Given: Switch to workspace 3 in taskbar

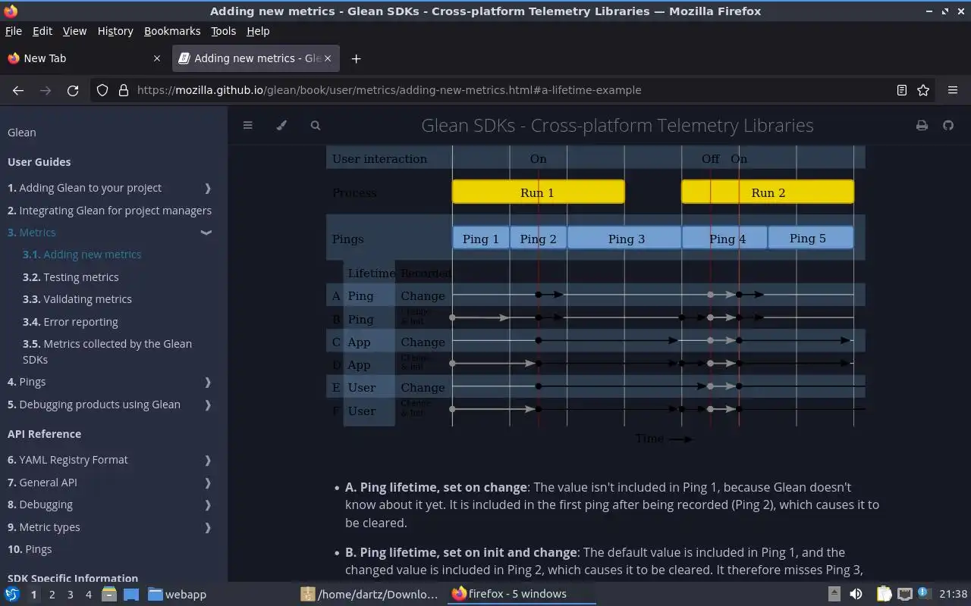Looking at the screenshot, I should (70, 594).
